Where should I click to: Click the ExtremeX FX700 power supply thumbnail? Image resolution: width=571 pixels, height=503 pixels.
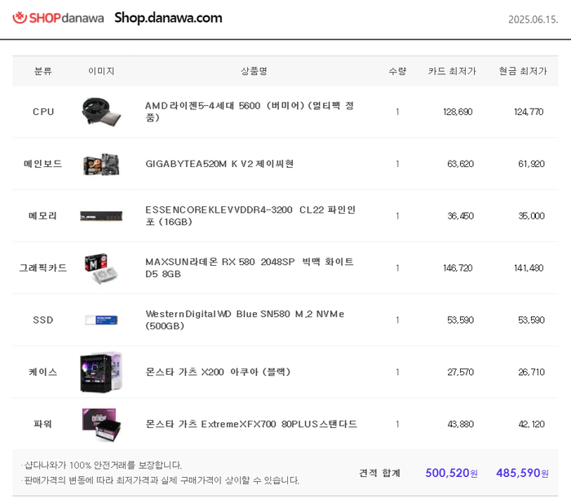(101, 425)
